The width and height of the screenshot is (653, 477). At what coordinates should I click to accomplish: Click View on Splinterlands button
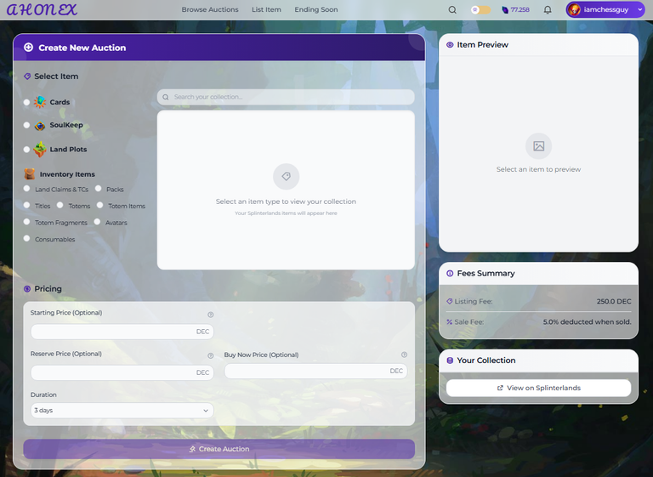[x=538, y=388]
